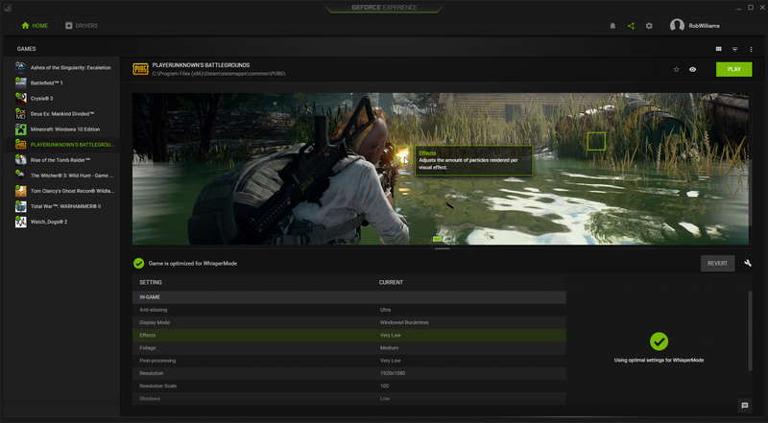This screenshot has width=768, height=423.
Task: Select The Witcher 3 game icon
Action: pos(20,176)
